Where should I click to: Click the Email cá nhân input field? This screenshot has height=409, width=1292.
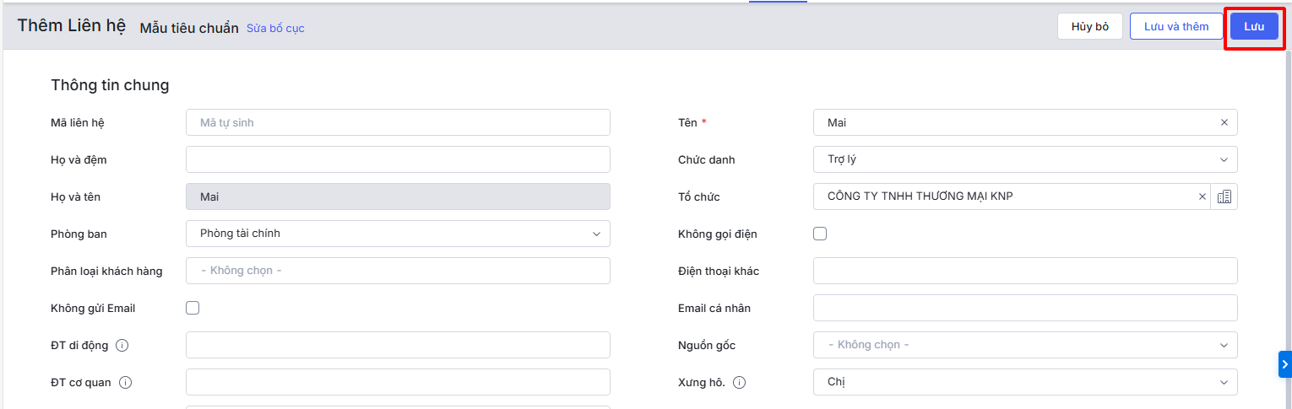click(1024, 308)
